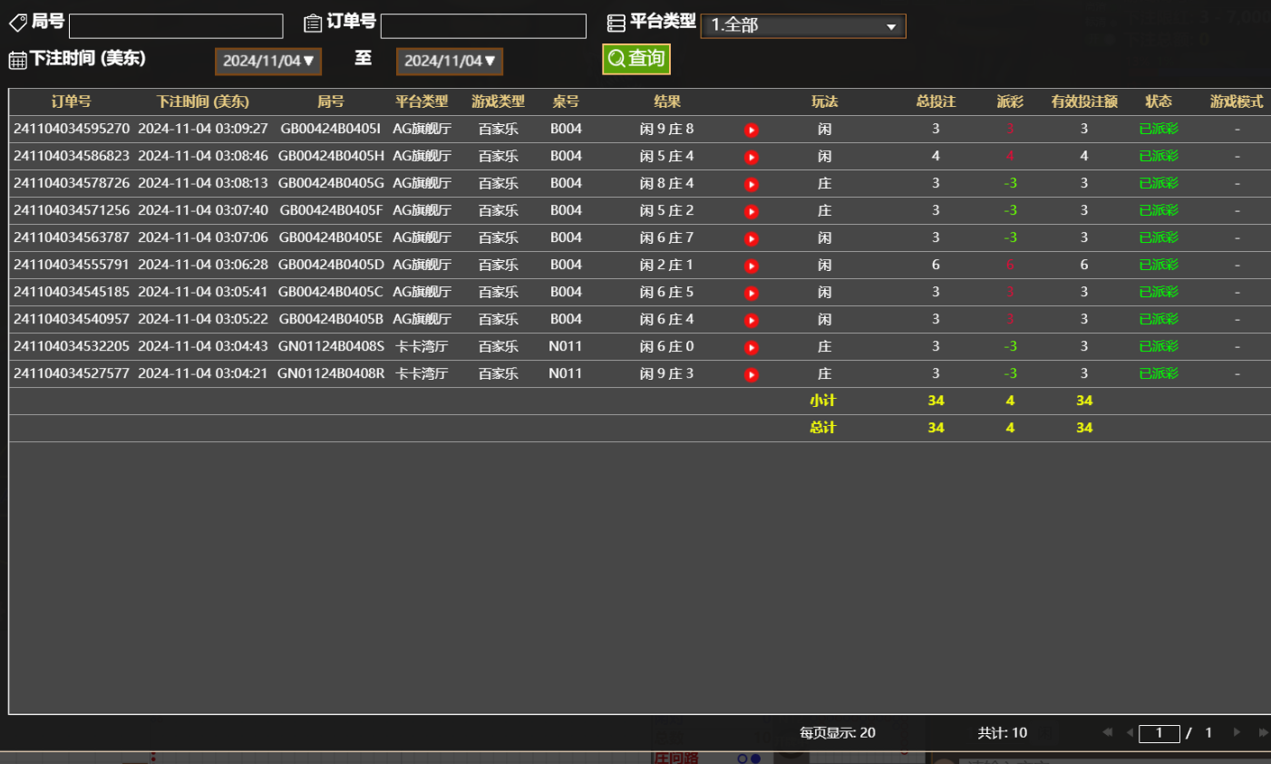This screenshot has width=1271, height=764.
Task: Open the end date picker dropdown
Action: tap(450, 61)
